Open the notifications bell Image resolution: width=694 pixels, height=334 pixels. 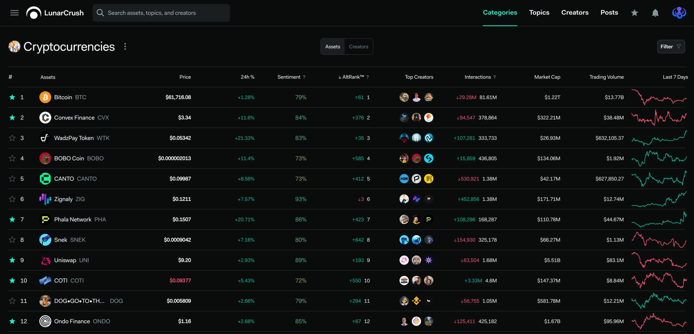tap(655, 13)
